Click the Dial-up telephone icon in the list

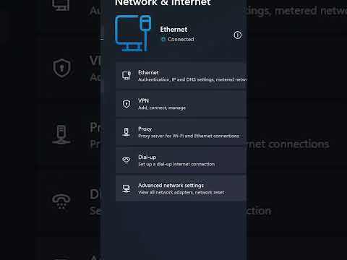coord(127,160)
